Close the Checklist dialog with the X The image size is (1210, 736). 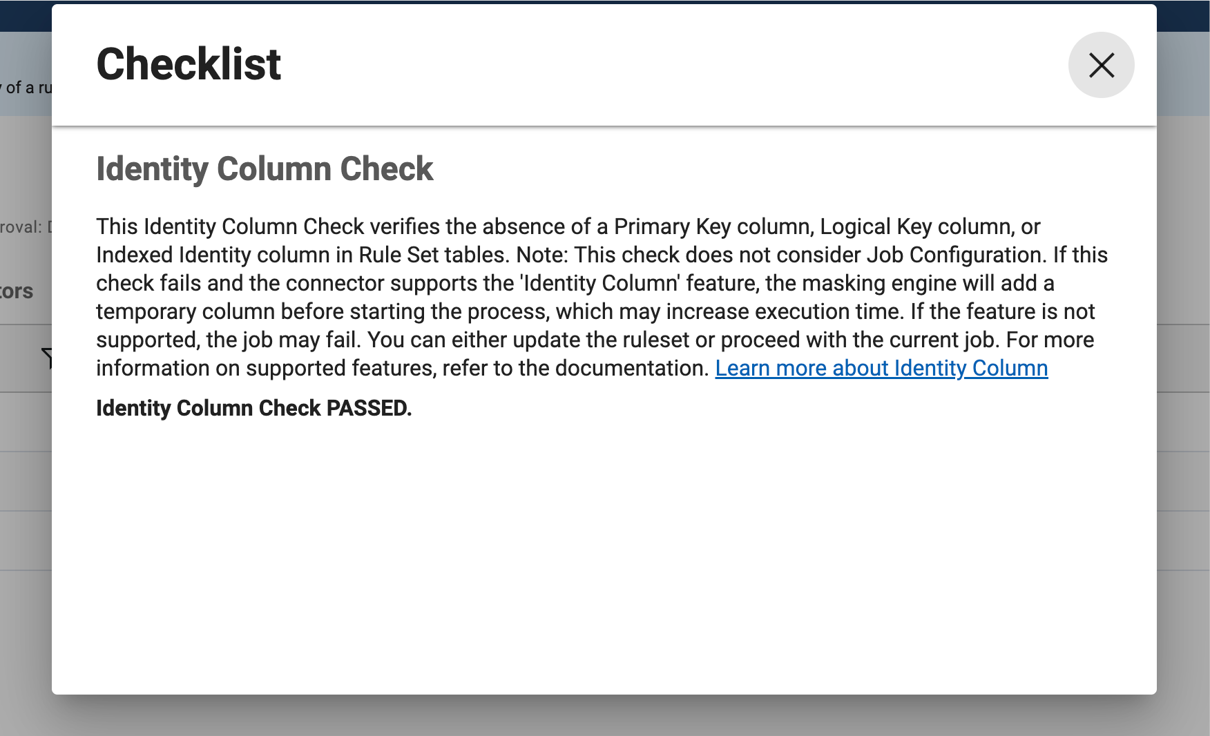pos(1101,65)
